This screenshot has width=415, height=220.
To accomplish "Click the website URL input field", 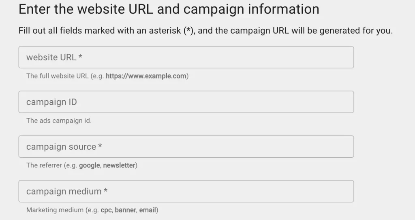I will coord(186,57).
